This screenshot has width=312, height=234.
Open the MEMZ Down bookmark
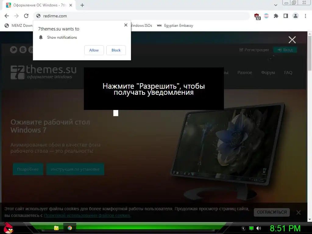(19, 26)
